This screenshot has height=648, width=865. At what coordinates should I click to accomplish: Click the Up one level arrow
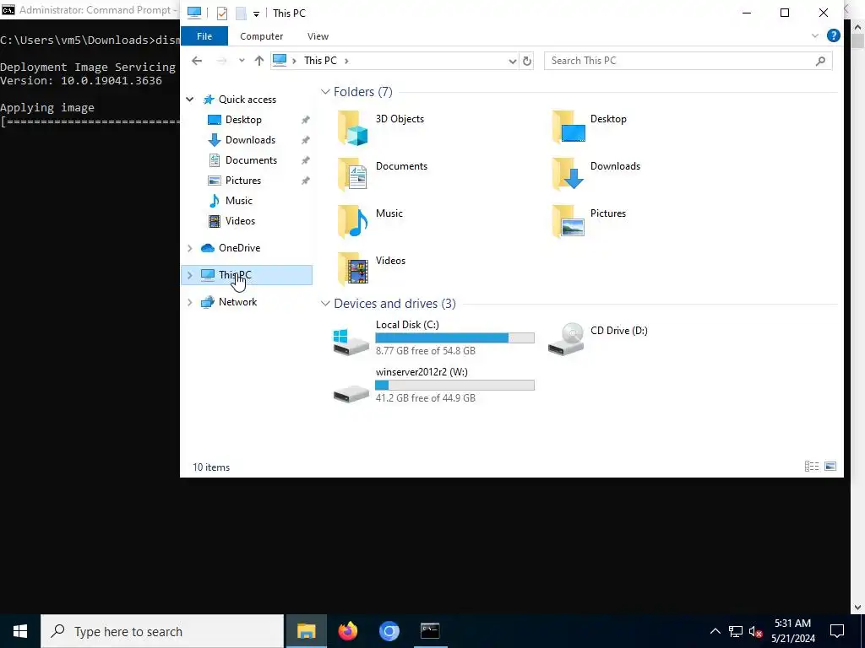[x=259, y=61]
